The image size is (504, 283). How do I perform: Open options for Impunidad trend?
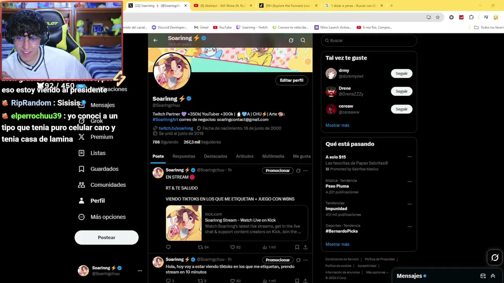pyautogui.click(x=409, y=204)
